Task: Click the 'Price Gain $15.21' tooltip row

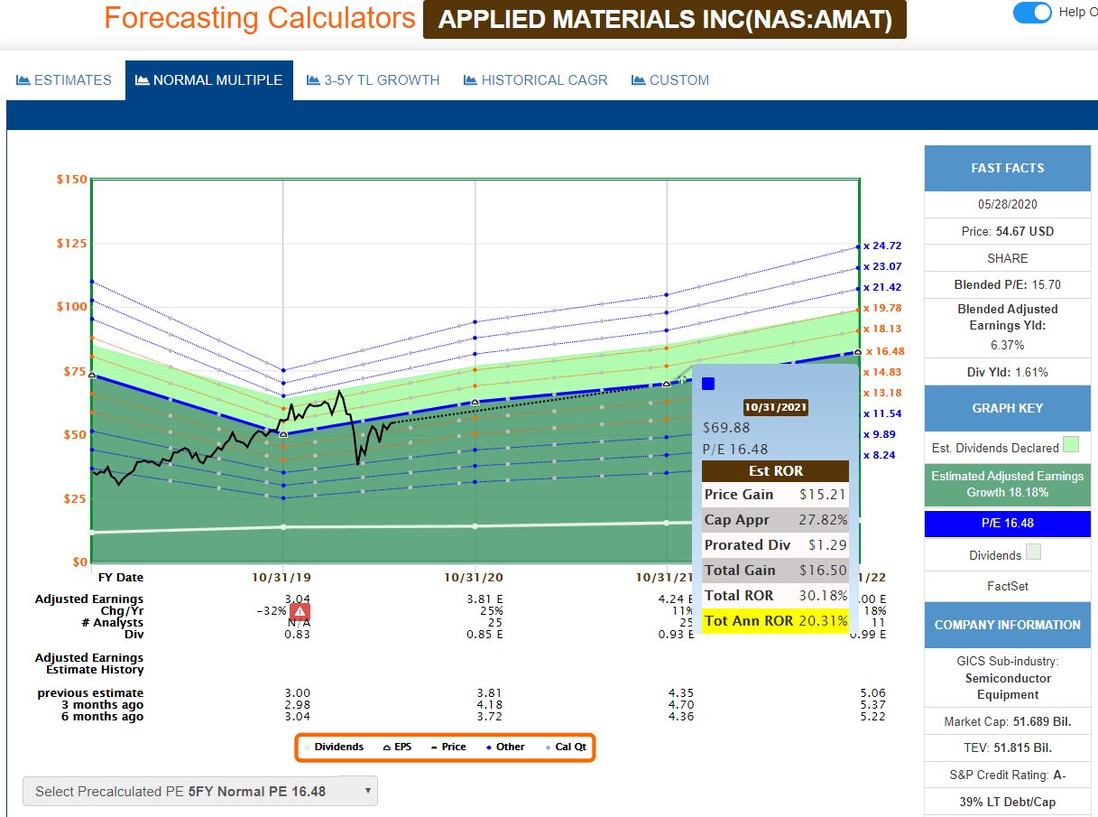Action: point(775,495)
